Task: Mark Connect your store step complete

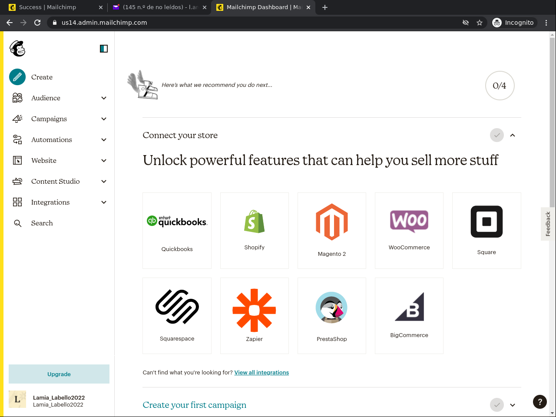Action: [x=497, y=135]
